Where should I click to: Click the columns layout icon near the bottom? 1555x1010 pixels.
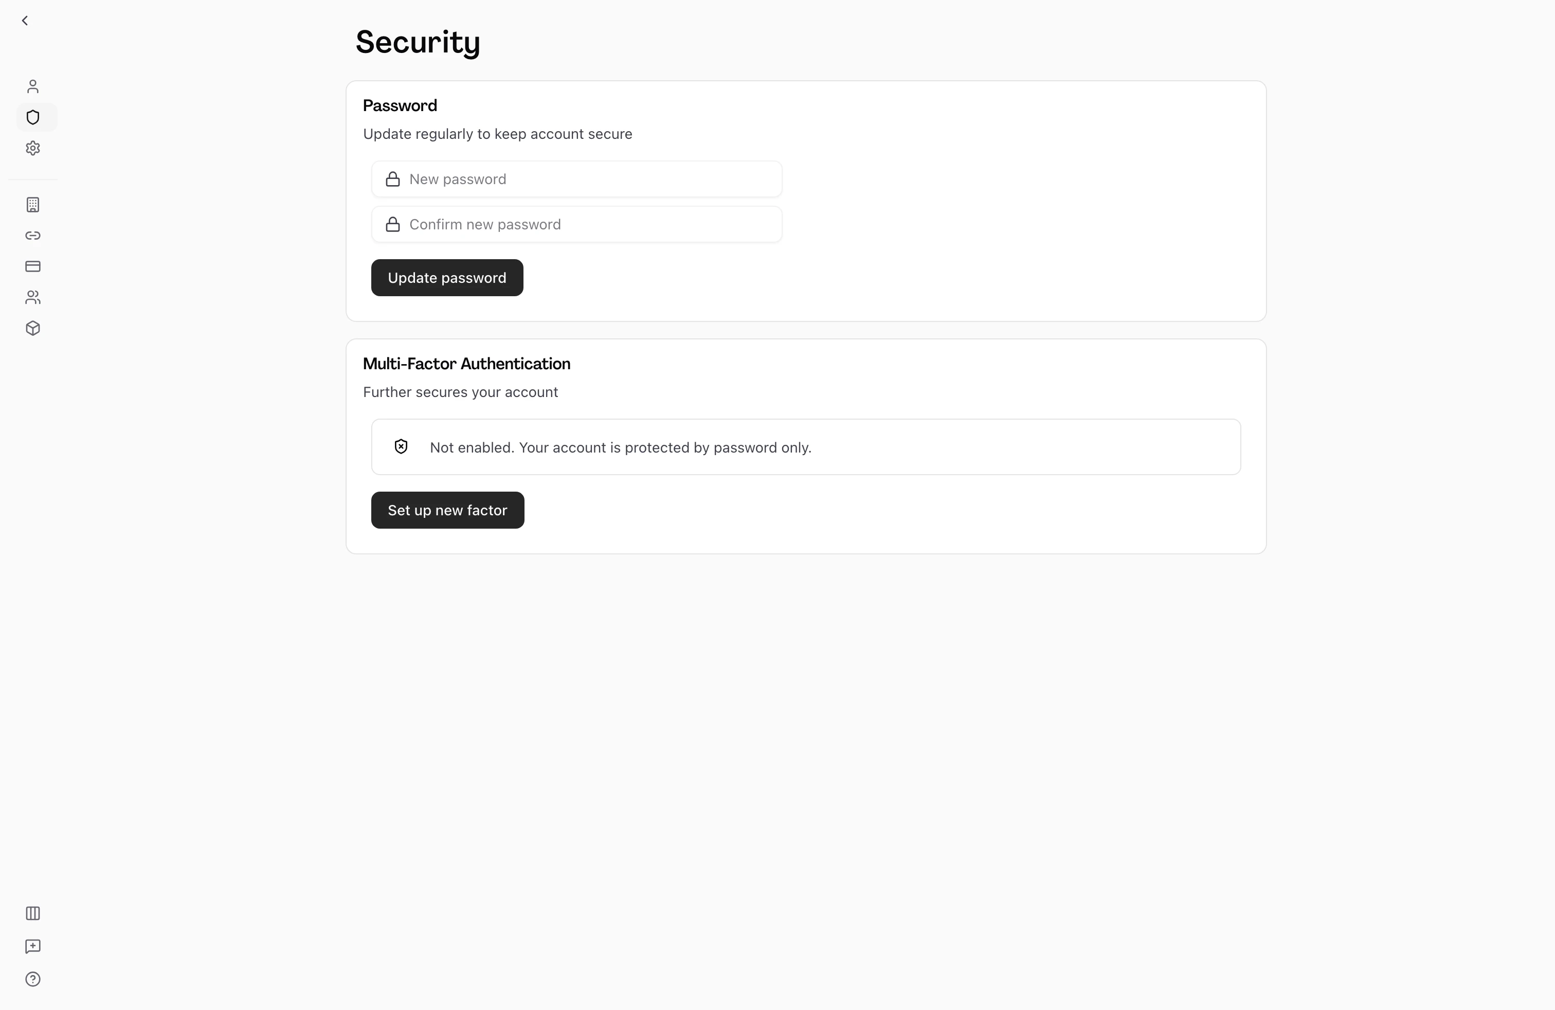tap(33, 913)
